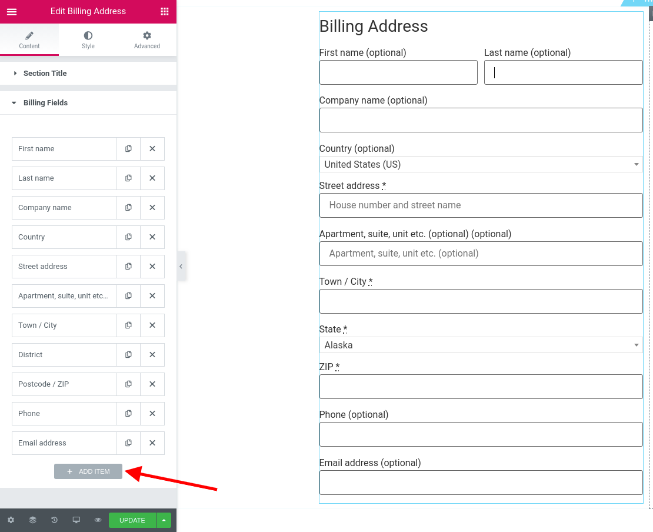The width and height of the screenshot is (653, 532).
Task: Remove the Last name field item
Action: point(152,178)
